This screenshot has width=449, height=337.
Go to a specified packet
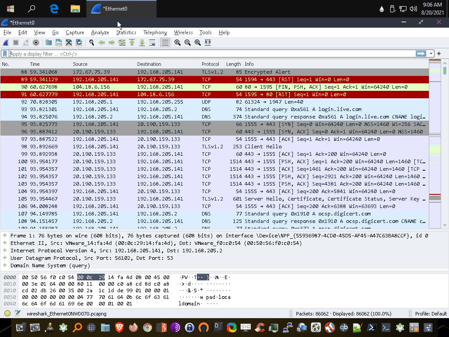coord(122,43)
